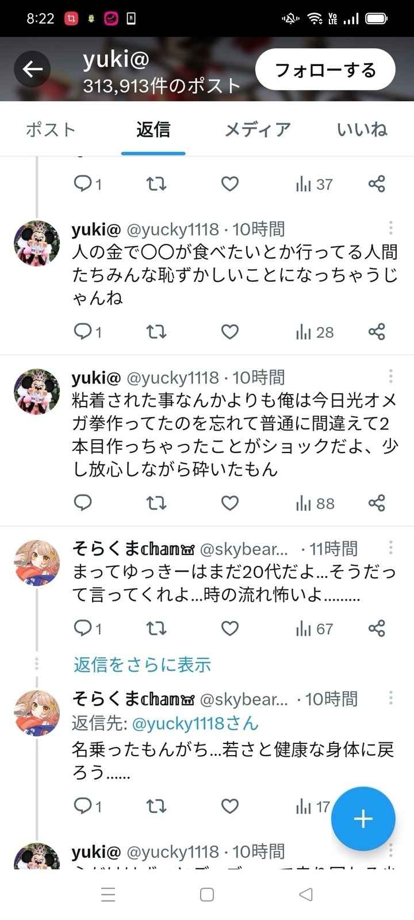The width and height of the screenshot is (414, 920).
Task: View analytics showing 88 views
Action: pos(315,503)
